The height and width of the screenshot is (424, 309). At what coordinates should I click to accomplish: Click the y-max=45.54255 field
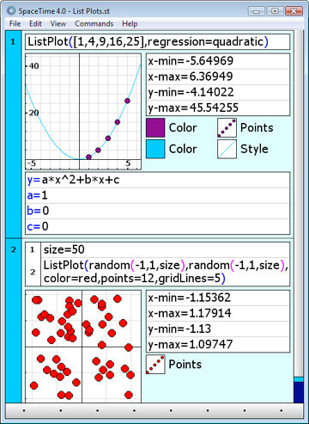click(218, 108)
